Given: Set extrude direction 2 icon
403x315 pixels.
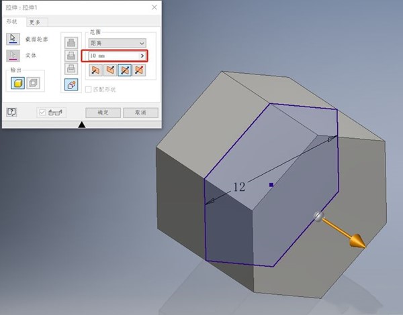Looking at the screenshot, I should [x=110, y=70].
